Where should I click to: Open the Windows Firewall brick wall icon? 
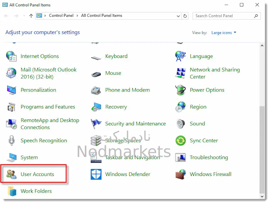tap(180, 174)
